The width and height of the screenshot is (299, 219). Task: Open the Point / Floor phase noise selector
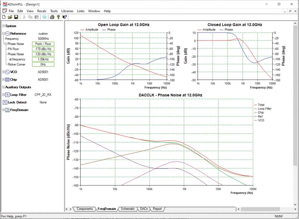point(43,44)
